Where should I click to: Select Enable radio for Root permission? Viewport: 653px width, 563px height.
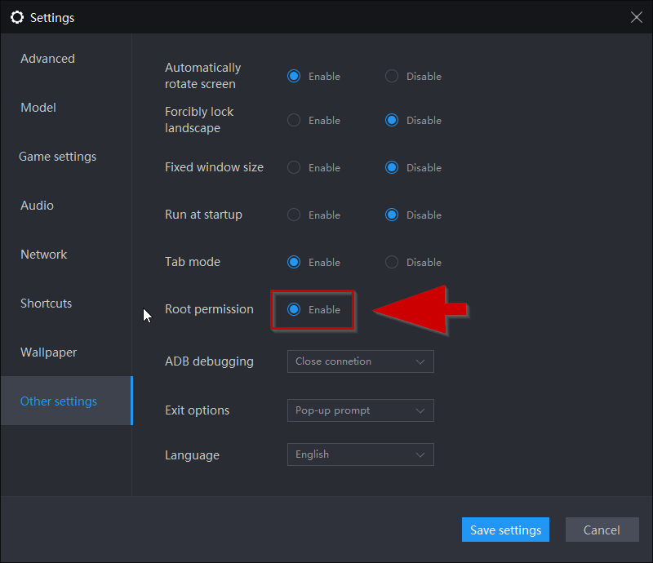click(294, 309)
